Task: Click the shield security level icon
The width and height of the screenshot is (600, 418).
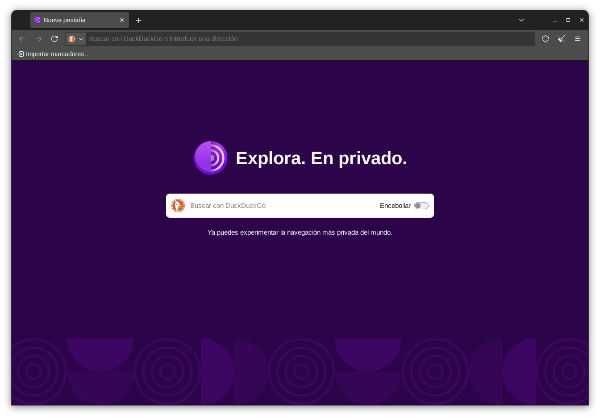Action: coord(545,39)
